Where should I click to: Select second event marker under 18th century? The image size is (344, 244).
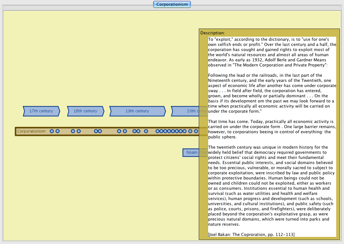[x=79, y=131]
